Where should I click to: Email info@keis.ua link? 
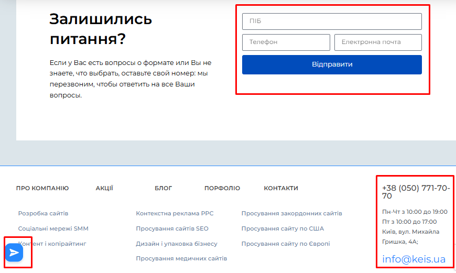pyautogui.click(x=414, y=259)
